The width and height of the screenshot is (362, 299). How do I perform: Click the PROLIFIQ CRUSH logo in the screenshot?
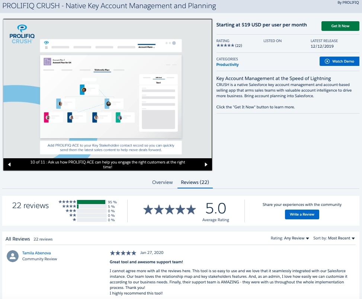(22, 34)
